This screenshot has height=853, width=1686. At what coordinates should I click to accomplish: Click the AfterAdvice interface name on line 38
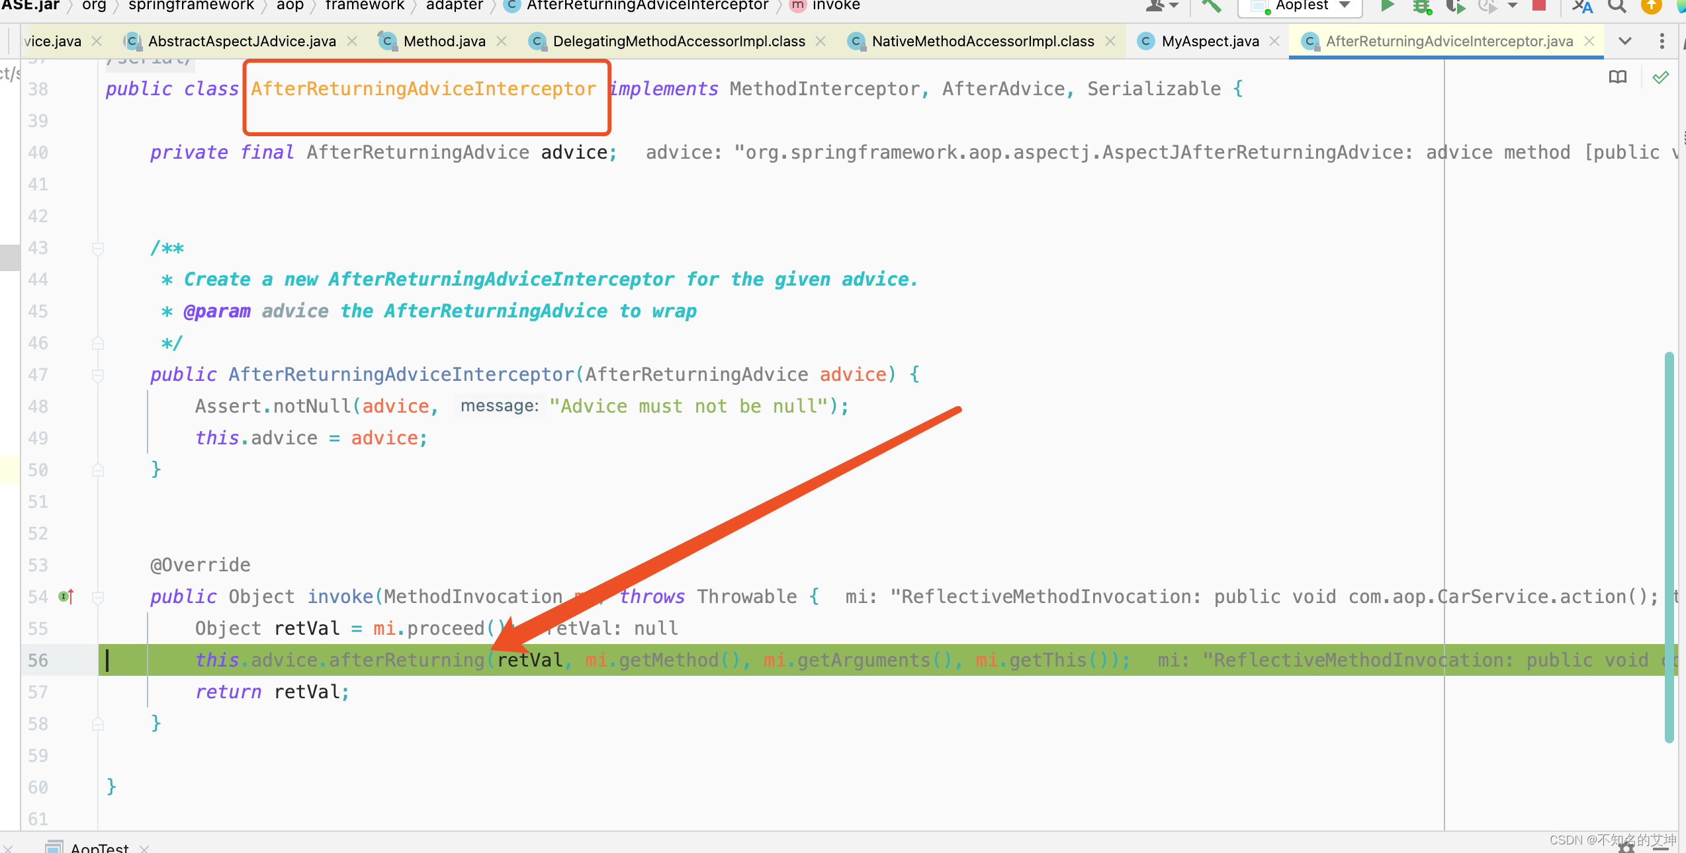coord(1003,89)
